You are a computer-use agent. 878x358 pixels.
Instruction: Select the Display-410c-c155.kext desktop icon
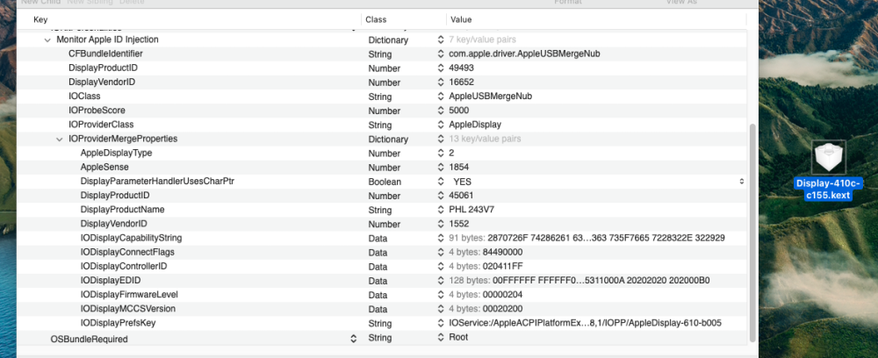pyautogui.click(x=829, y=170)
